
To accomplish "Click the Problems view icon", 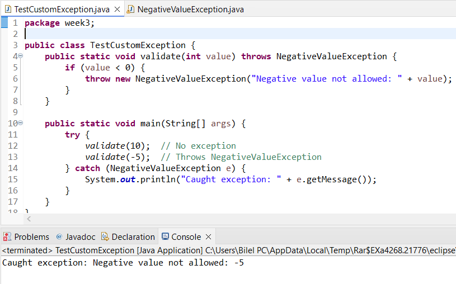I will [x=7, y=237].
